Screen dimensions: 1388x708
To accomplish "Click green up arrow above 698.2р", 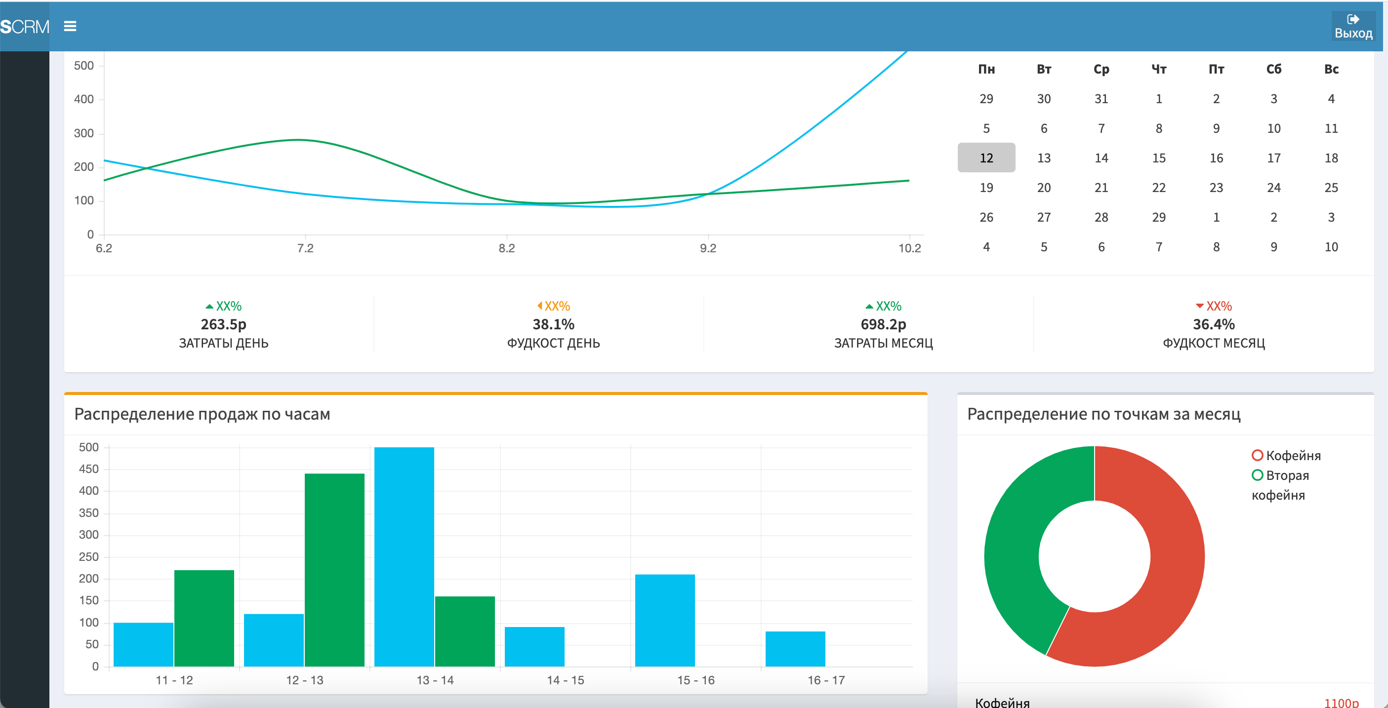I will tap(869, 306).
